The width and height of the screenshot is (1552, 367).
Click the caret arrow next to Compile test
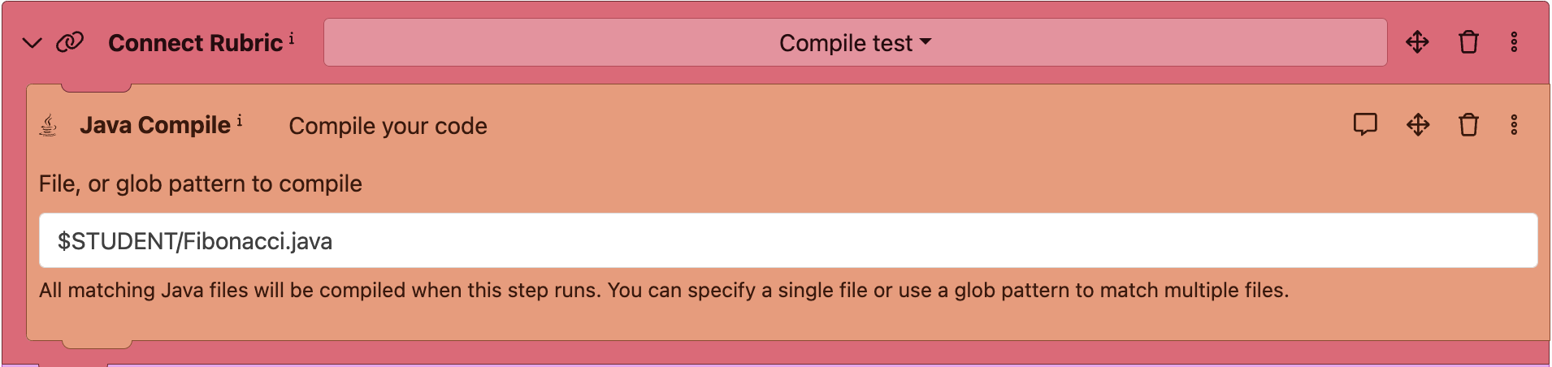[926, 42]
